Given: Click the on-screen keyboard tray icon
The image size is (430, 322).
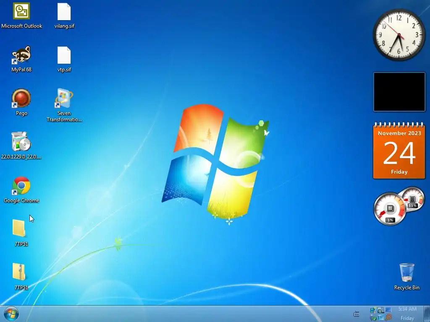Looking at the screenshot, I should [356, 314].
